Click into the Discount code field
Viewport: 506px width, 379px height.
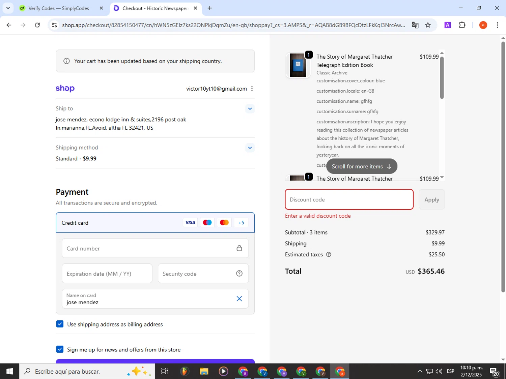[349, 199]
